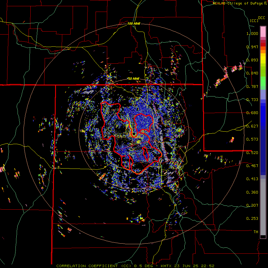Click the 0.467 color scale value

252,166
